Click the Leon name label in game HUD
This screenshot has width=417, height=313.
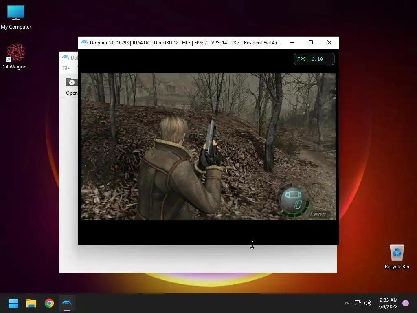point(318,214)
